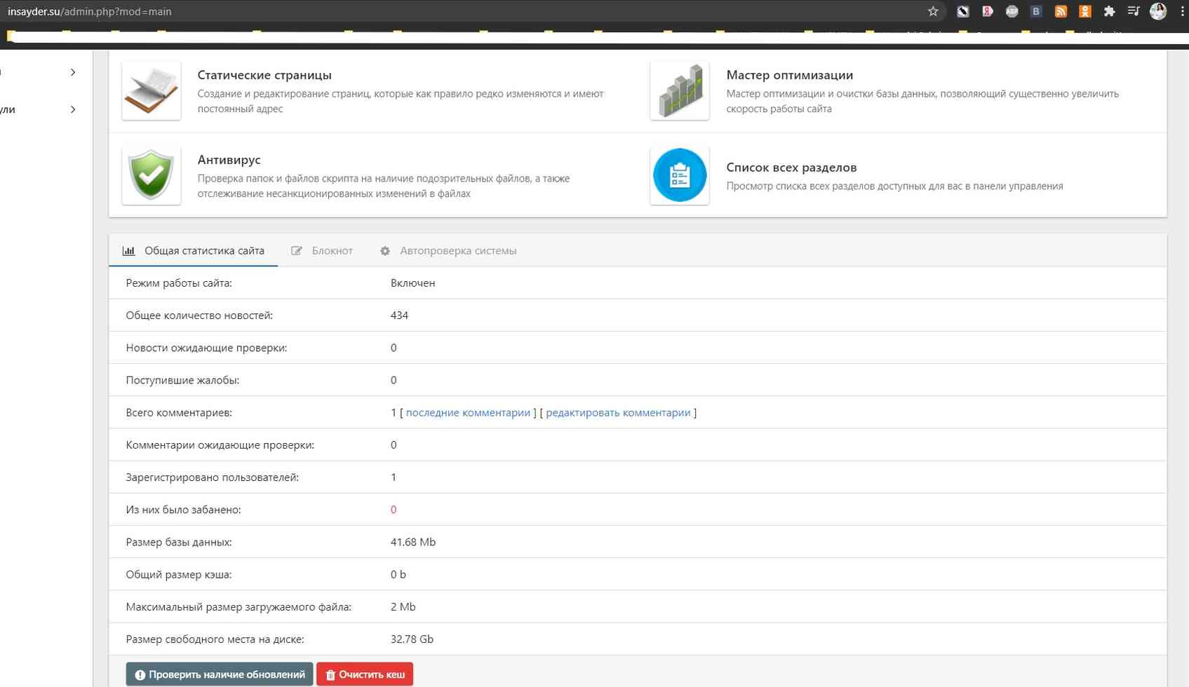Image resolution: width=1189 pixels, height=687 pixels.
Task: Open the Chrome three-dot menu
Action: pos(1182,11)
